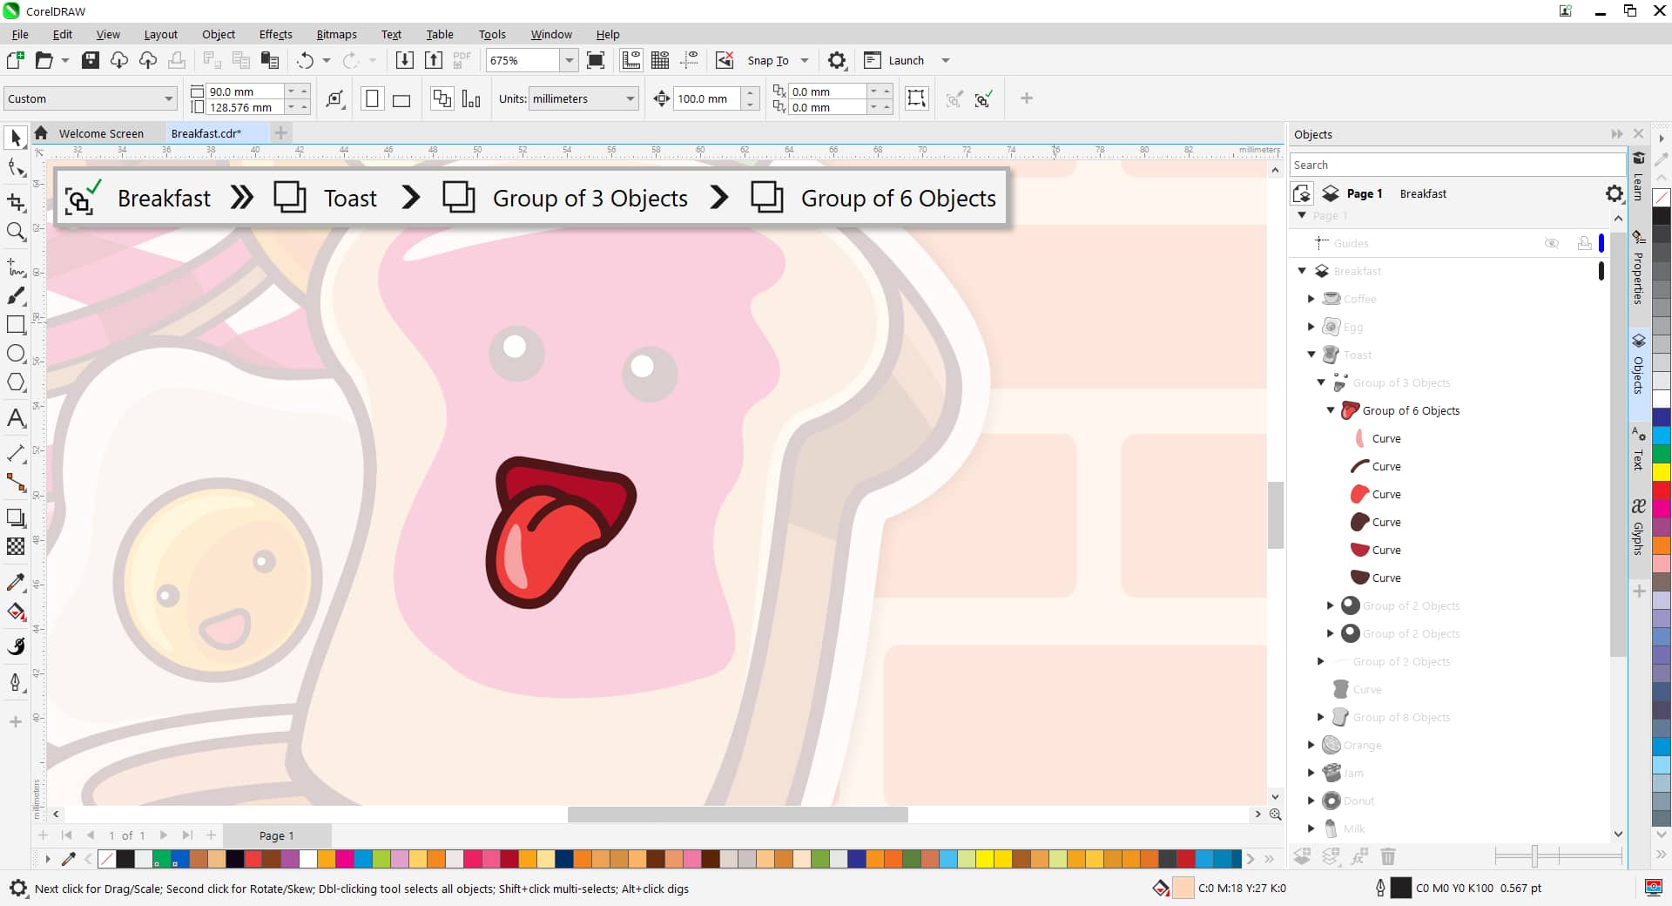Open the File menu
1672x906 pixels.
click(x=20, y=34)
